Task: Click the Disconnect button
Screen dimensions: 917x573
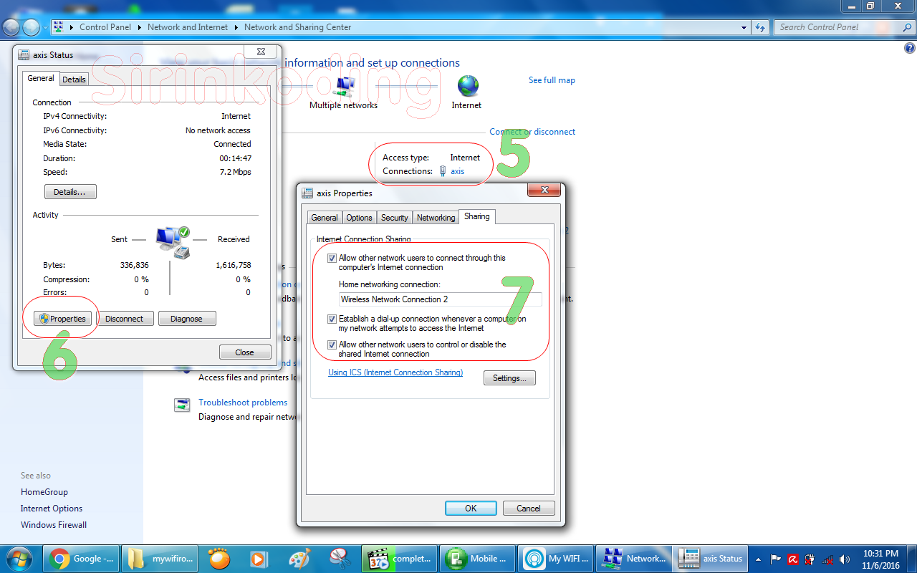Action: pos(125,319)
